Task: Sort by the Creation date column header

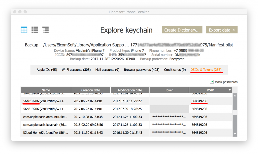Action: tap(90, 90)
